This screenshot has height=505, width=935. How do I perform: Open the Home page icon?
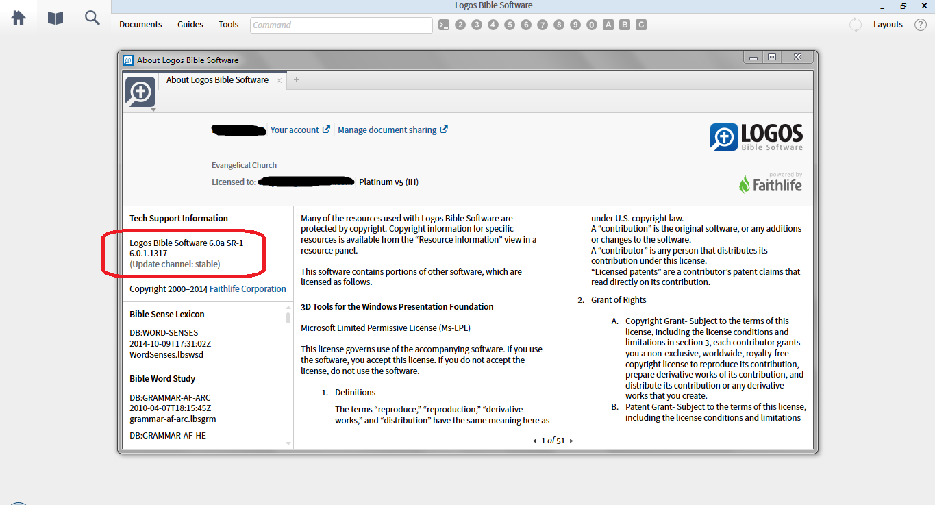[x=18, y=18]
